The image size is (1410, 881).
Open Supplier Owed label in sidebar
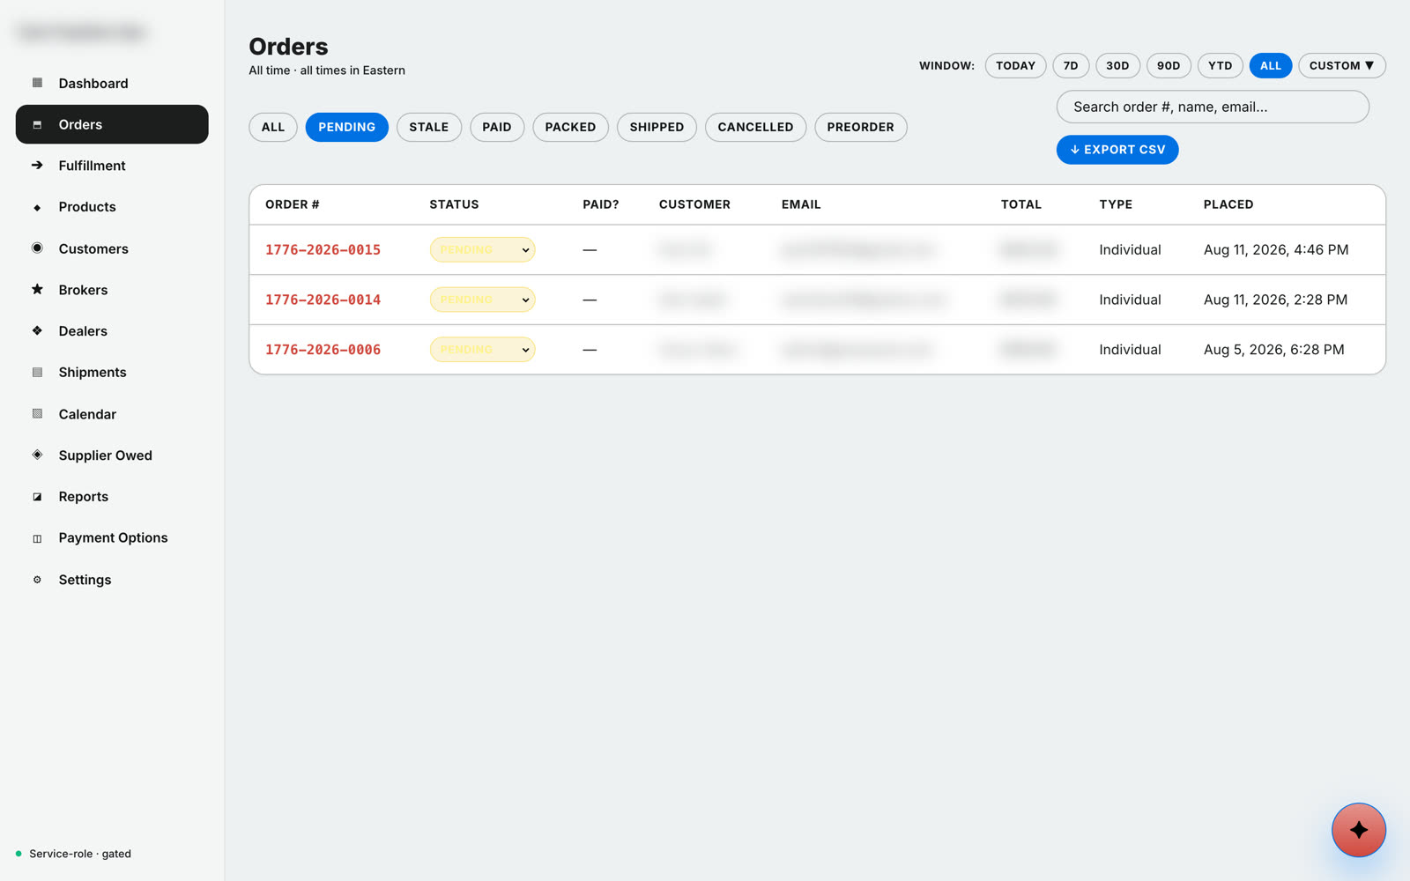(x=105, y=455)
